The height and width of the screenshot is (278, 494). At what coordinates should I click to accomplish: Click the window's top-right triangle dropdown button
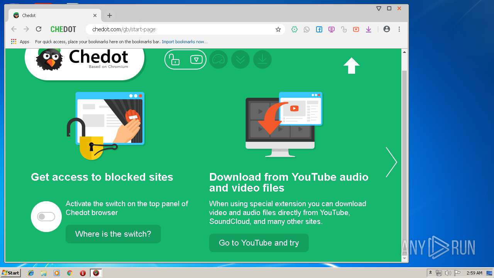point(379,8)
